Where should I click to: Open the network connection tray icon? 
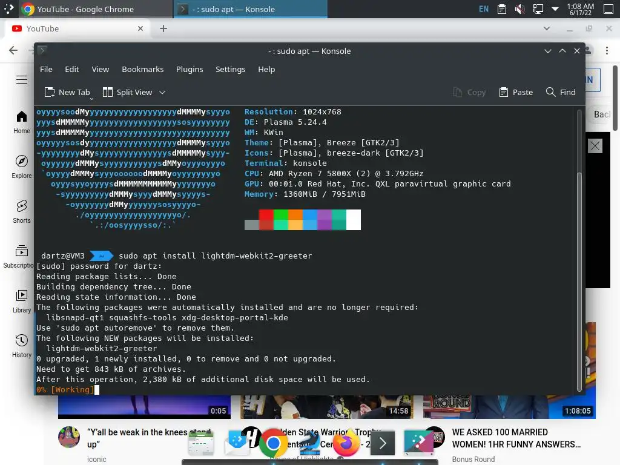538,8
